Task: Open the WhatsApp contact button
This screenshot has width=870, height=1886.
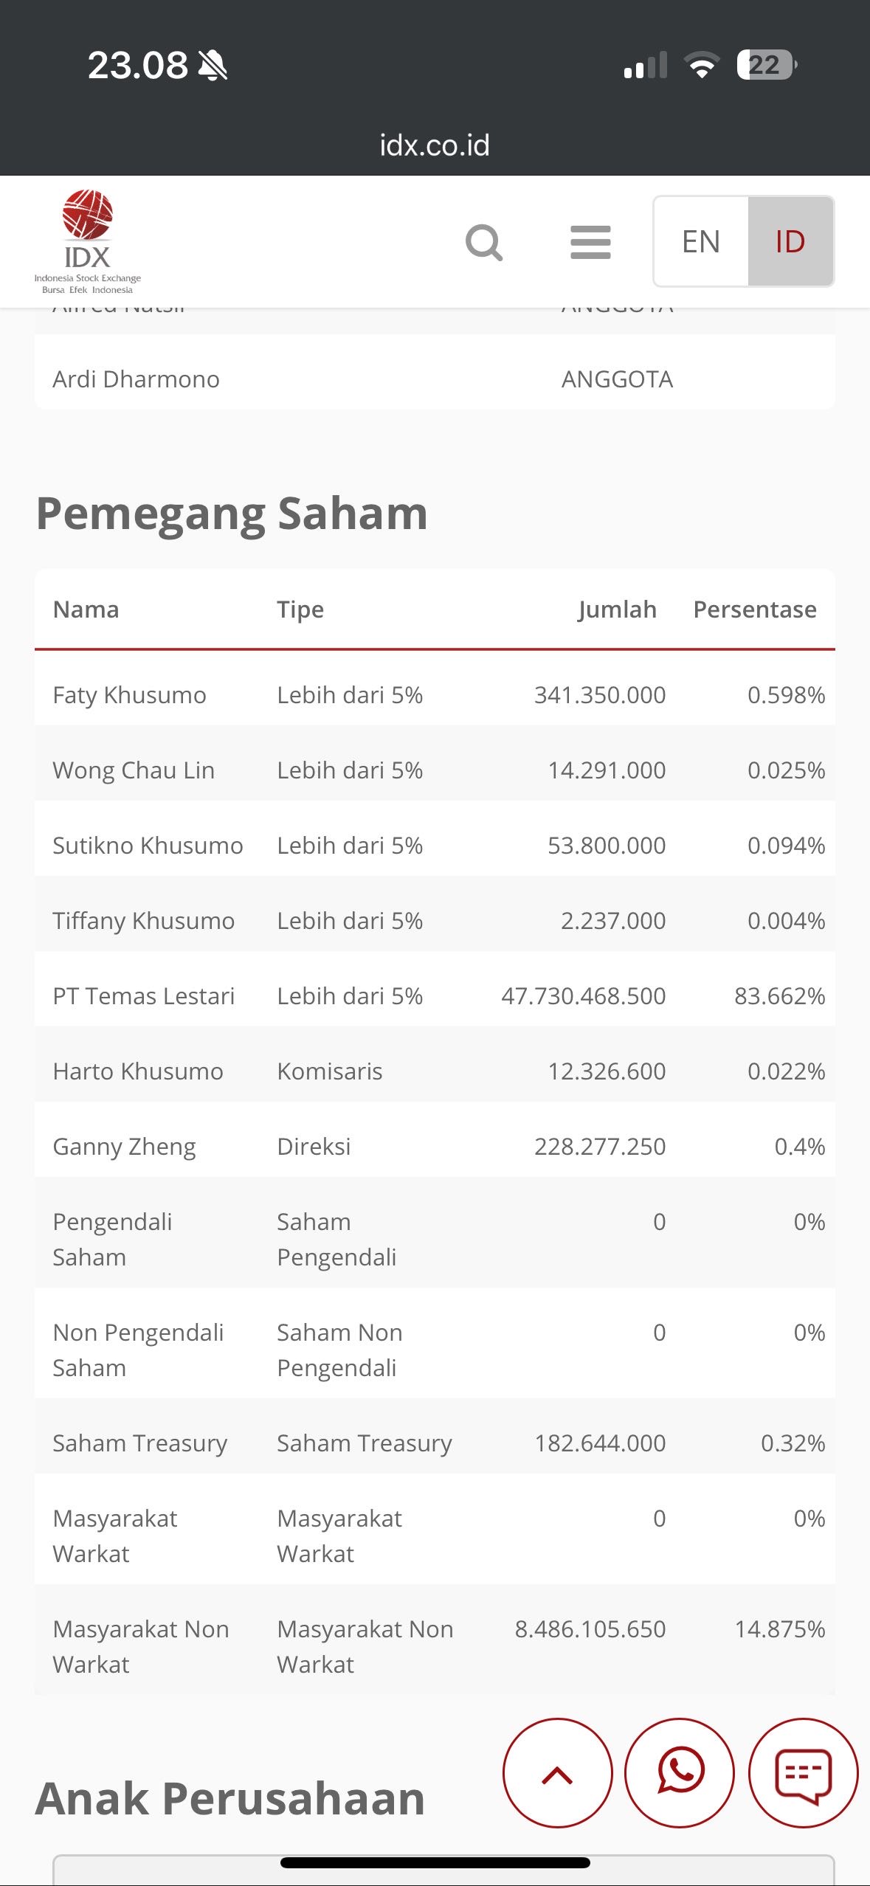Action: click(680, 1772)
